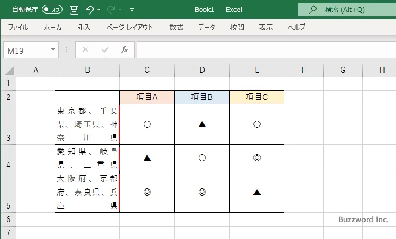Open the ファイル menu tab
The width and height of the screenshot is (396, 239).
point(18,27)
